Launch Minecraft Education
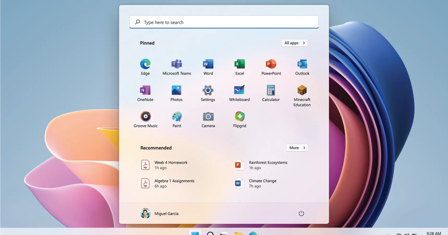This screenshot has width=448, height=235. [302, 90]
